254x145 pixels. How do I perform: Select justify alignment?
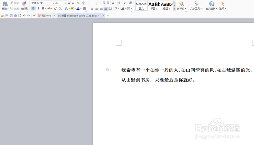coord(106,9)
